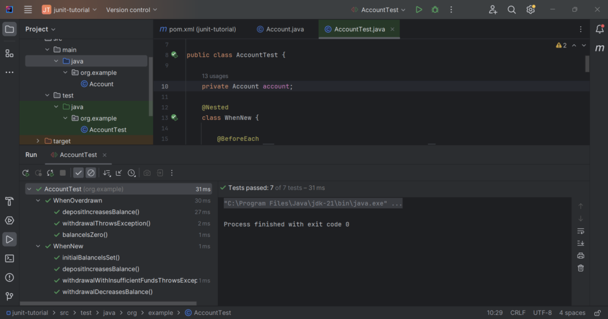Toggle Show Passed tests checkmark
The width and height of the screenshot is (608, 319).
tap(78, 173)
